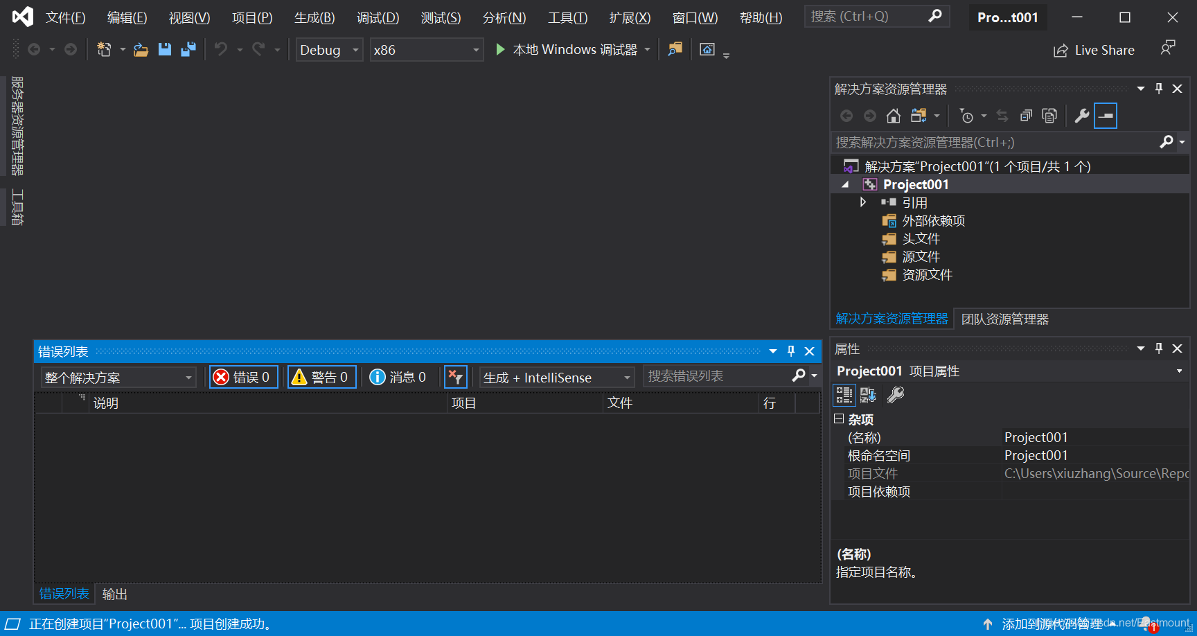
Task: Click the Switch Views icon in Solution Explorer
Action: (x=919, y=116)
